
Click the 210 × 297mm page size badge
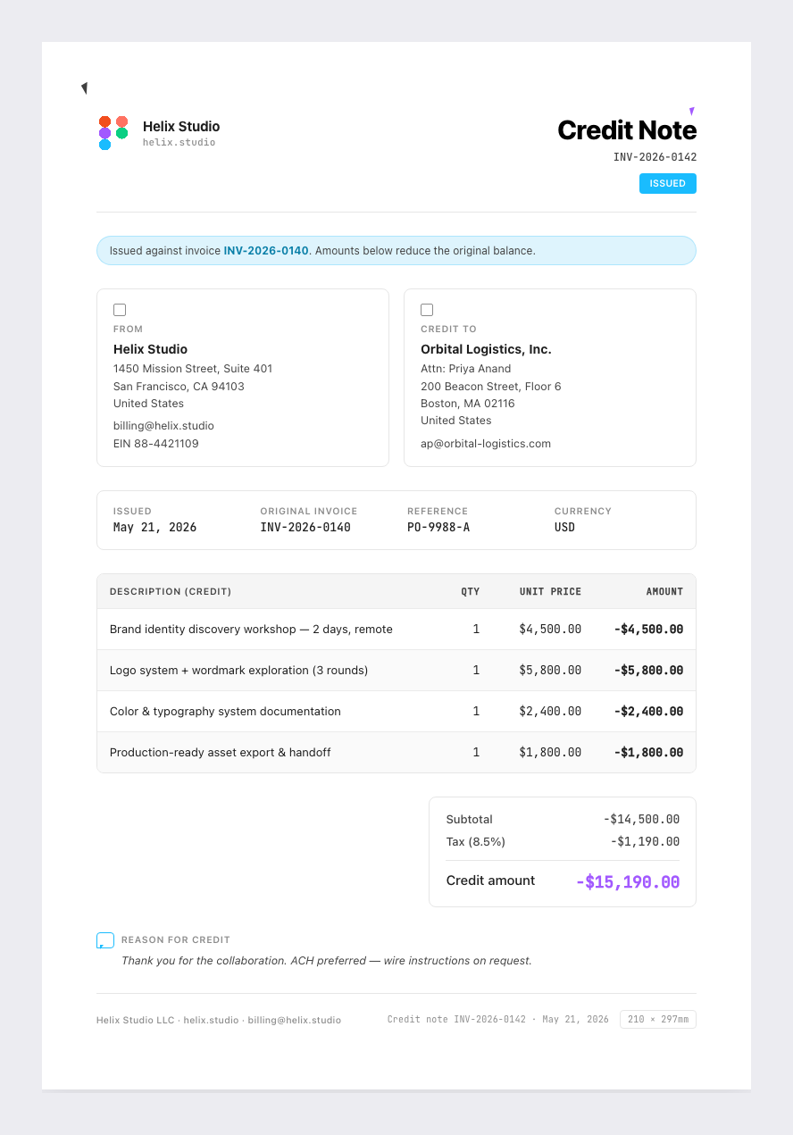(658, 1020)
